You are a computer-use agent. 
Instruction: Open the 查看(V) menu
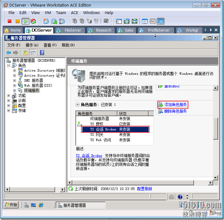[50, 45]
